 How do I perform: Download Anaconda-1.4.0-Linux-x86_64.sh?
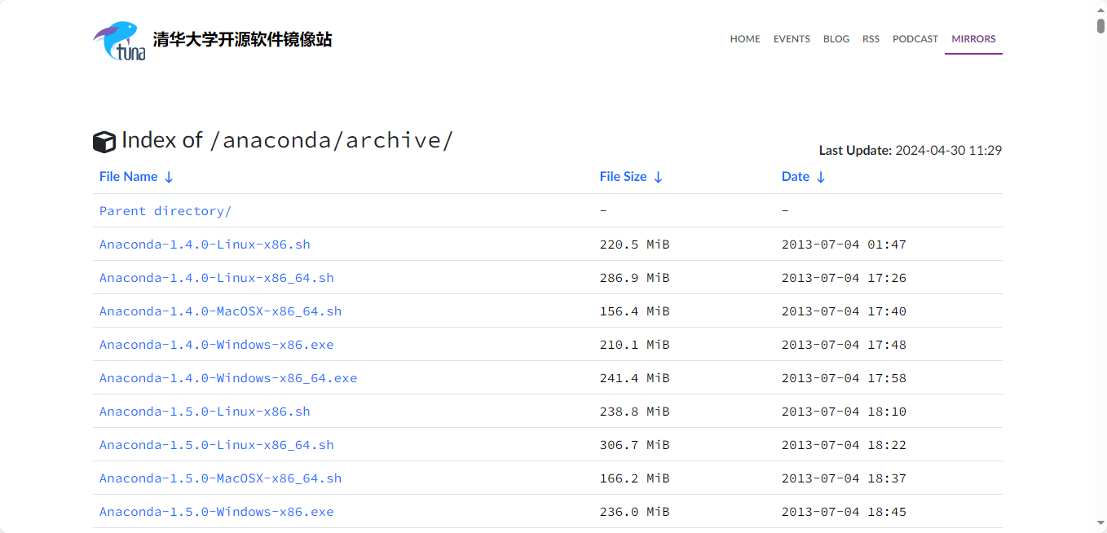click(217, 278)
